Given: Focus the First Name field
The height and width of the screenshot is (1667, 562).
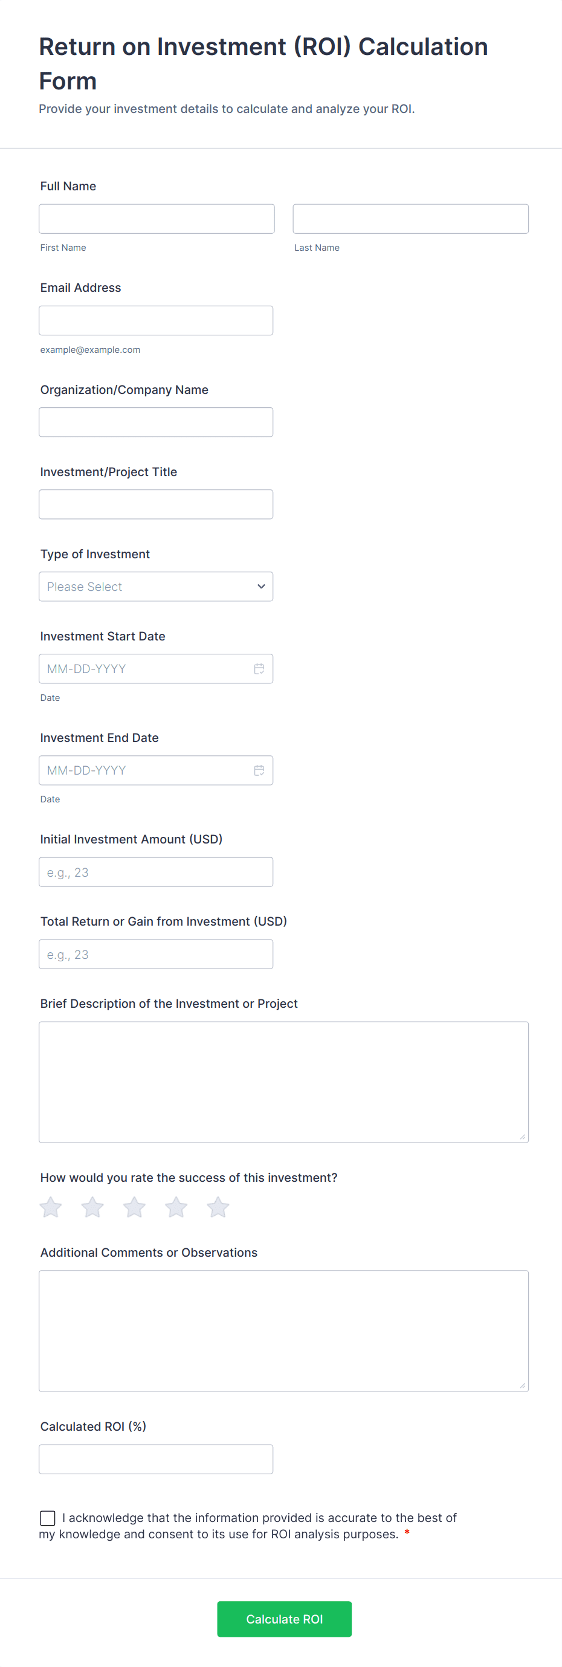Looking at the screenshot, I should click(157, 219).
